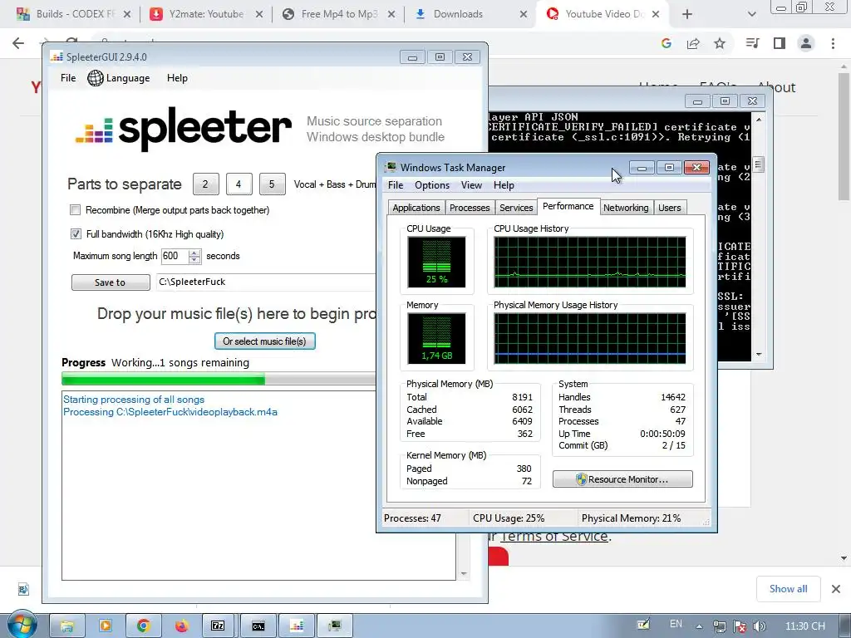
Task: Select 2 parts to separate
Action: point(206,184)
